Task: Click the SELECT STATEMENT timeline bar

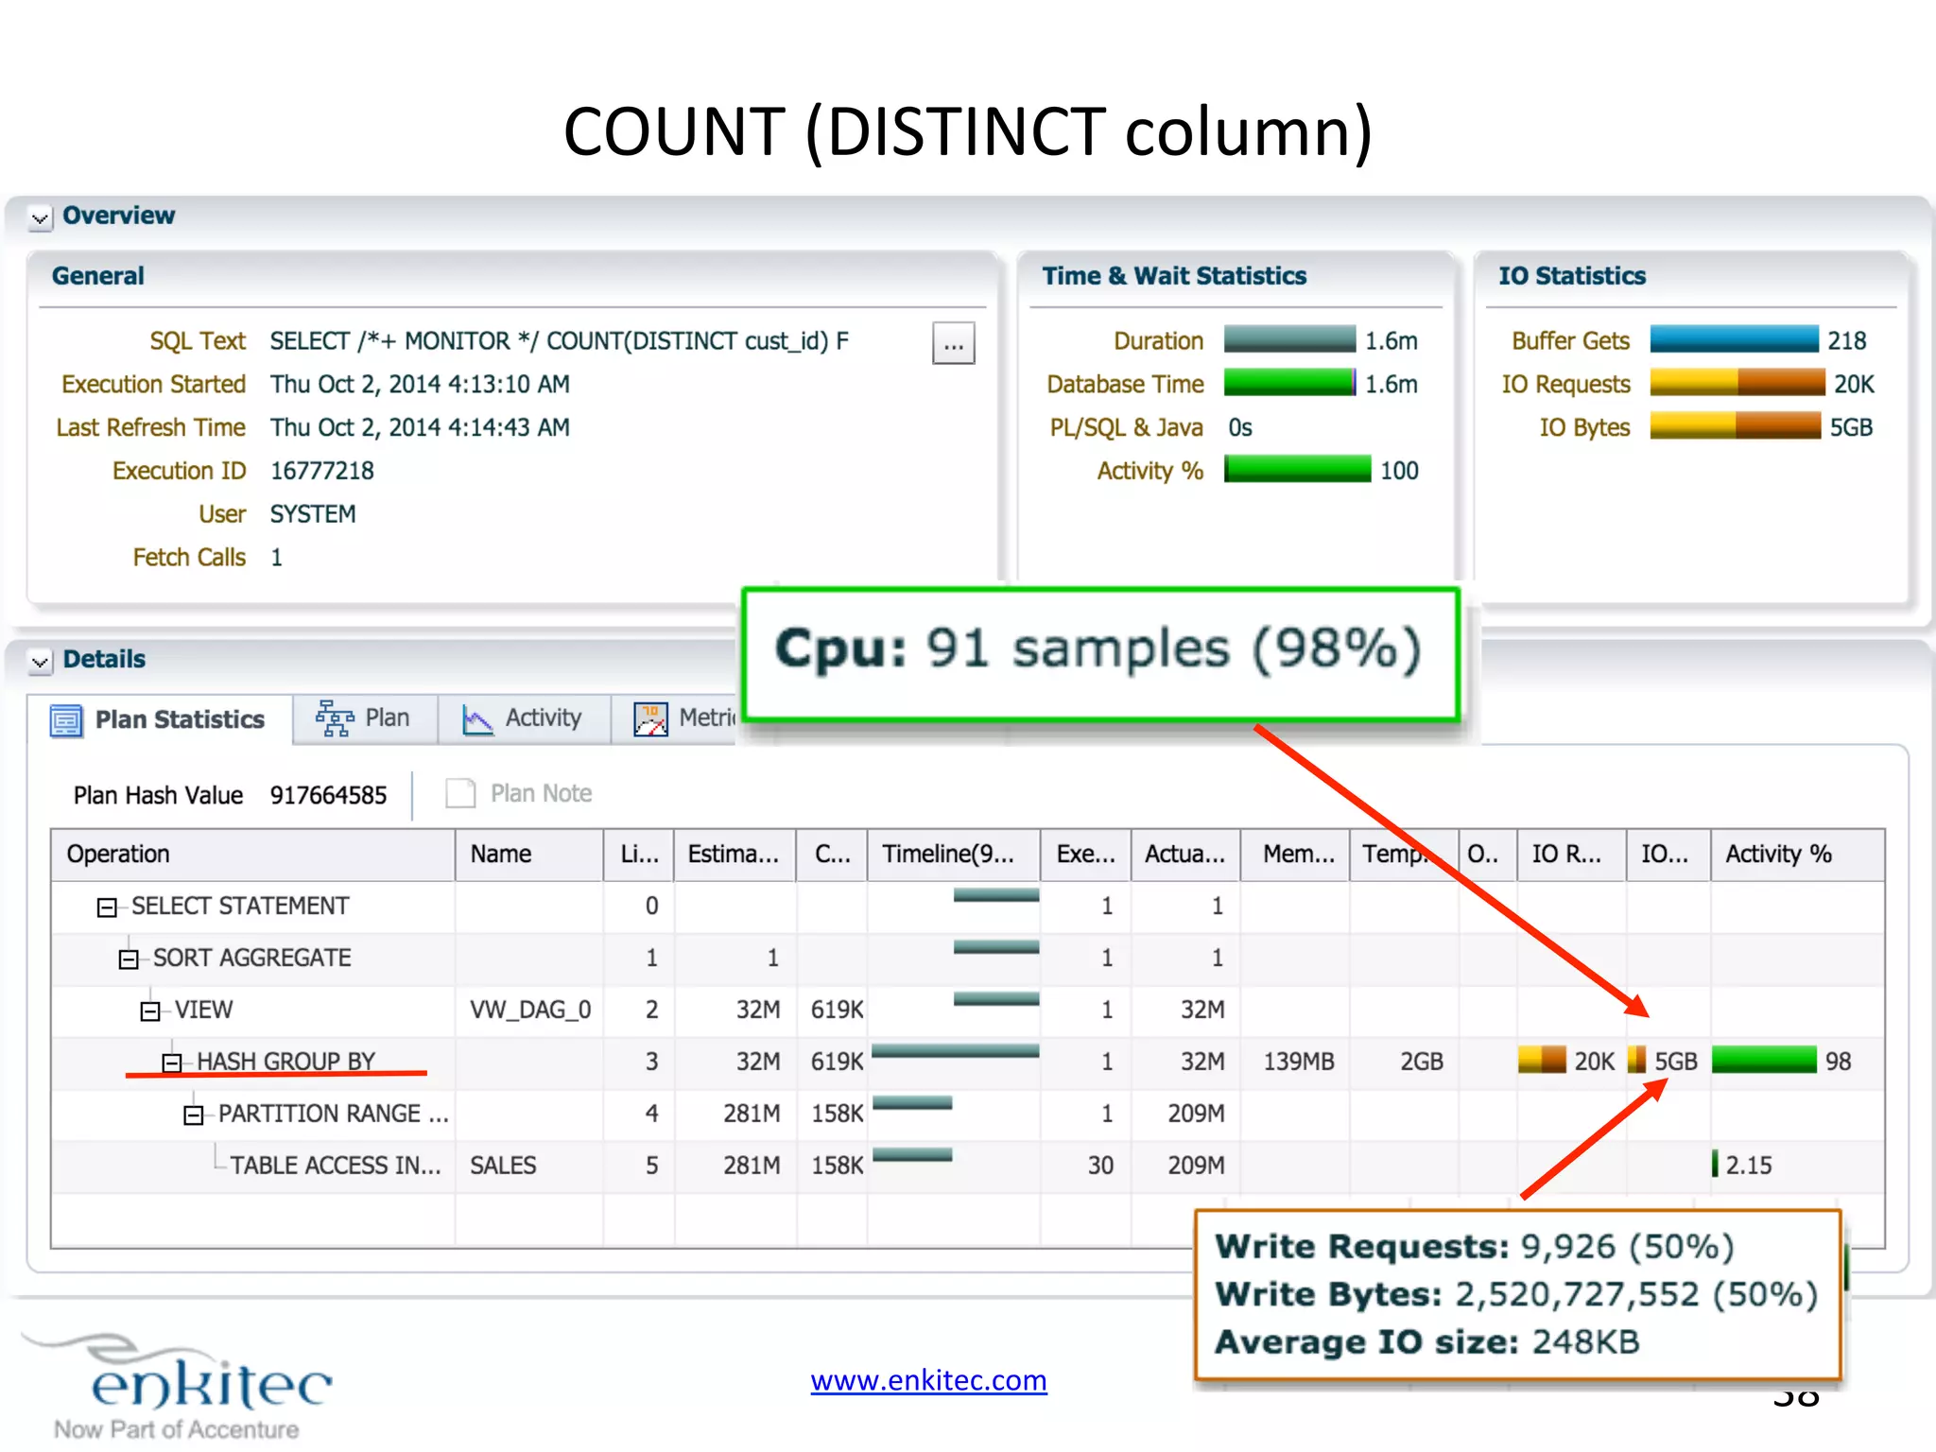Action: coord(996,895)
